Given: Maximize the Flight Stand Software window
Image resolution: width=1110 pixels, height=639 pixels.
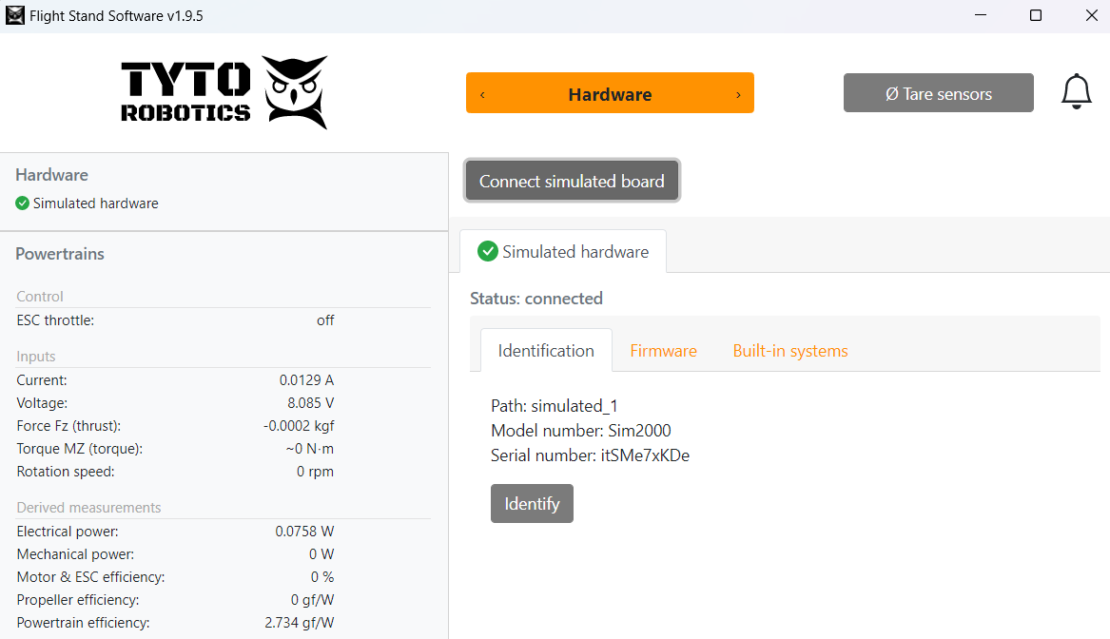Looking at the screenshot, I should click(1036, 16).
